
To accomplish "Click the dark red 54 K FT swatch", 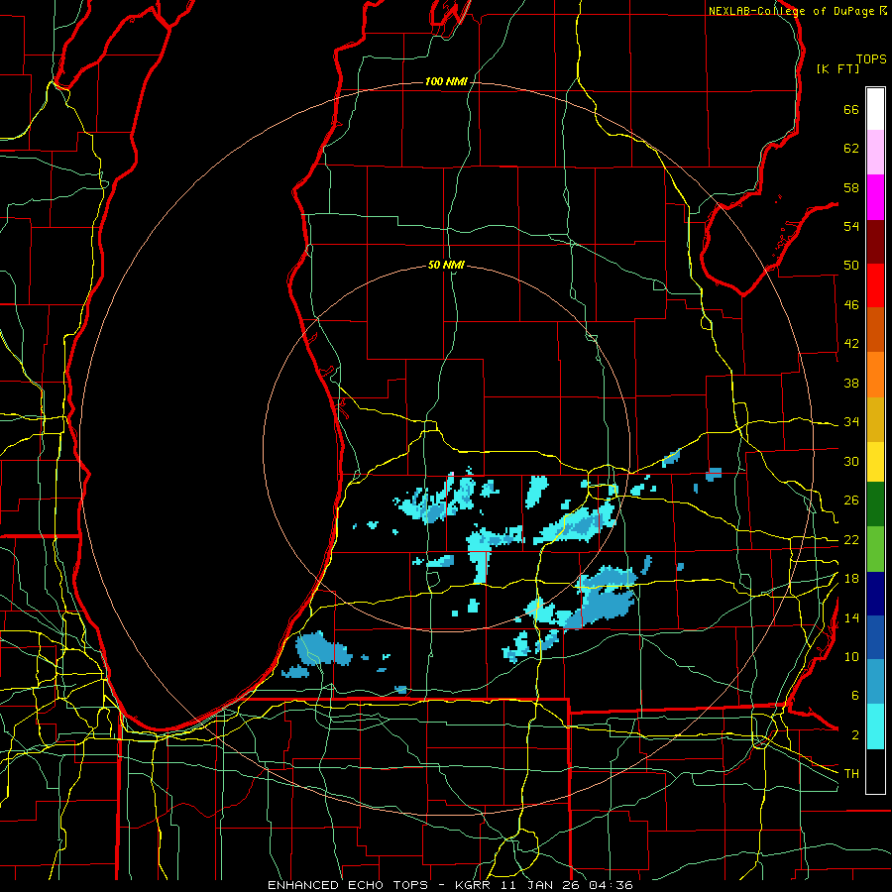I will [875, 242].
